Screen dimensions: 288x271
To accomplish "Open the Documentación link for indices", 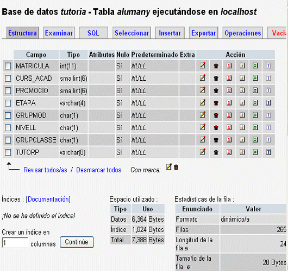I will point(48,199).
